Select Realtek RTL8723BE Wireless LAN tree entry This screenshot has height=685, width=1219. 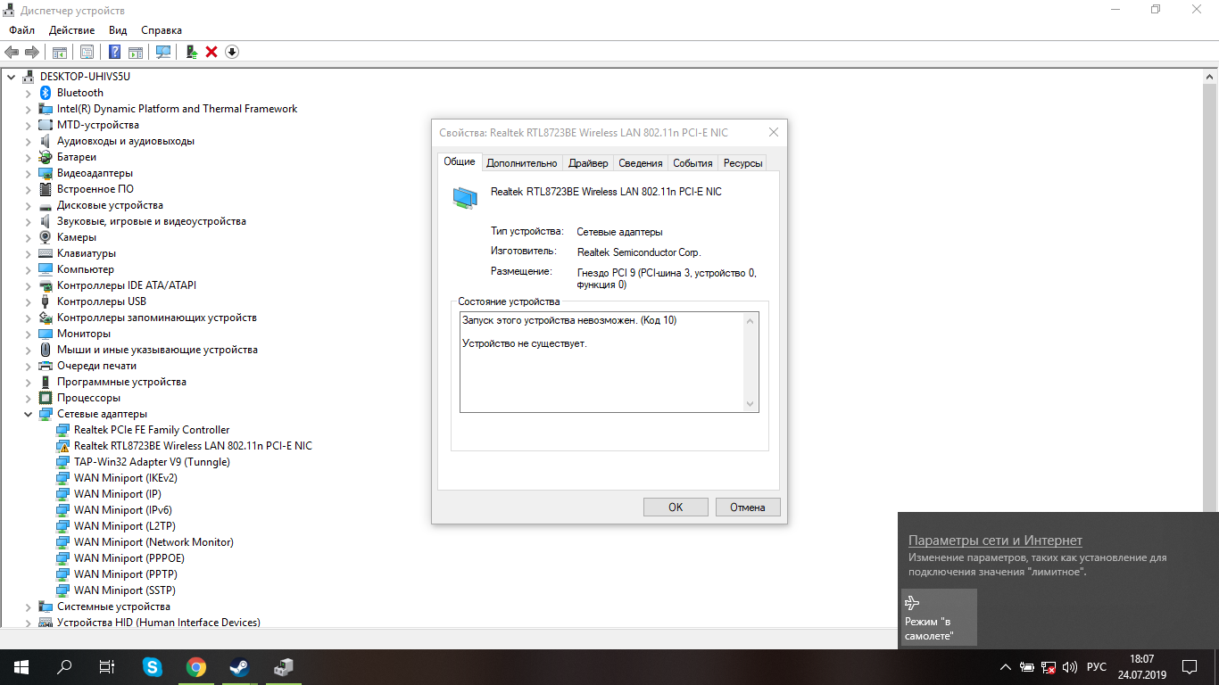coord(193,446)
